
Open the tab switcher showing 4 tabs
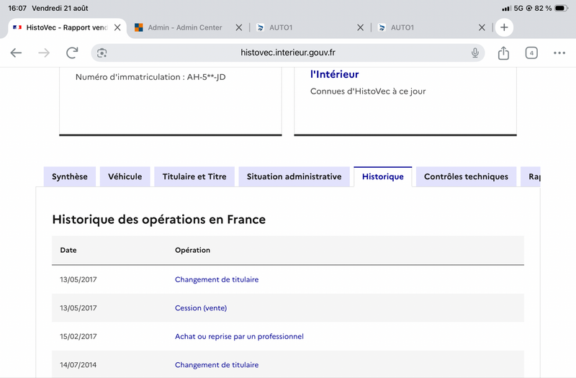pos(531,53)
